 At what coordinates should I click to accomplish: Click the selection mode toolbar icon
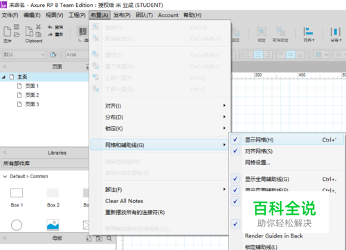83,32
